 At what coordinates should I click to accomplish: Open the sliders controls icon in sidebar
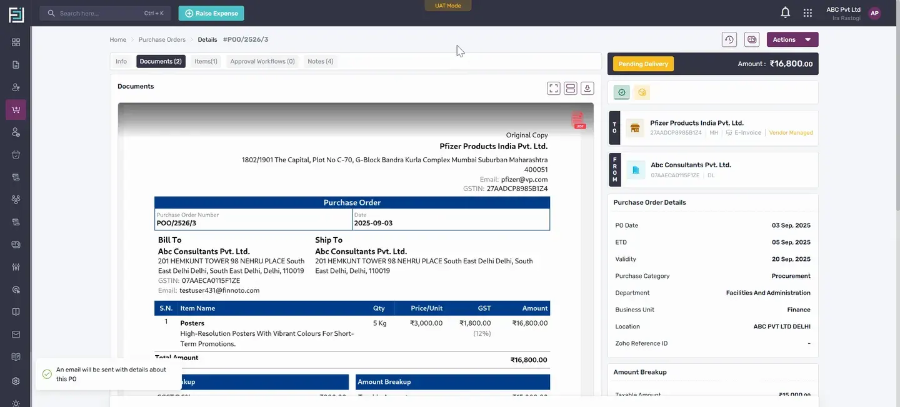click(16, 267)
